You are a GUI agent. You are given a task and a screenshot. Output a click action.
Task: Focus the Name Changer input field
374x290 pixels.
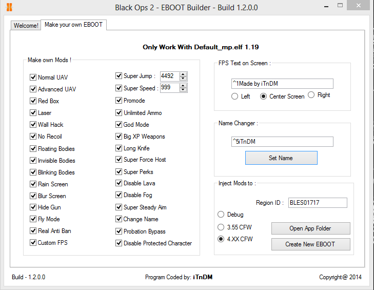coord(282,142)
